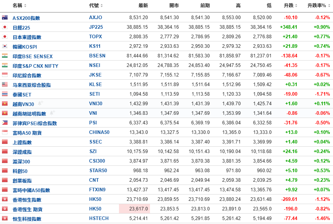
Task: Click the Philippines flag beside 菲律宾PSEi综合指数
Action: pyautogui.click(x=5, y=123)
